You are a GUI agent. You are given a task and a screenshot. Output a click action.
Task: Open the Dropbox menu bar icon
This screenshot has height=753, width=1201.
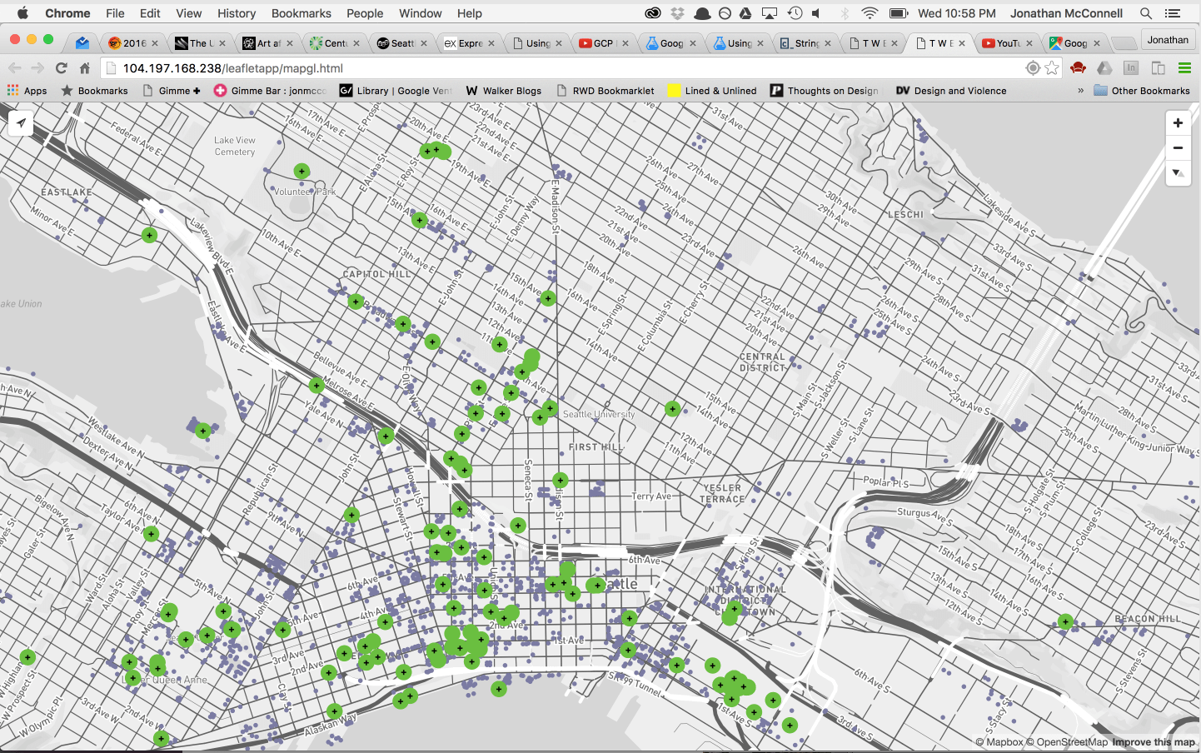678,13
